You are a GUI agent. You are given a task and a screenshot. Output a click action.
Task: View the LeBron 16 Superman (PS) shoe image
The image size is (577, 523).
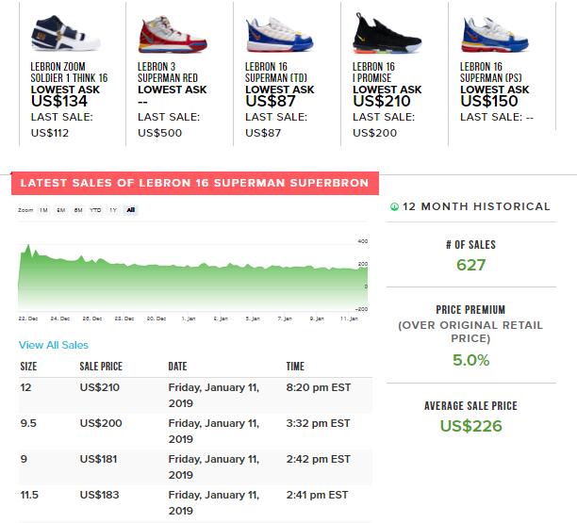click(x=488, y=34)
